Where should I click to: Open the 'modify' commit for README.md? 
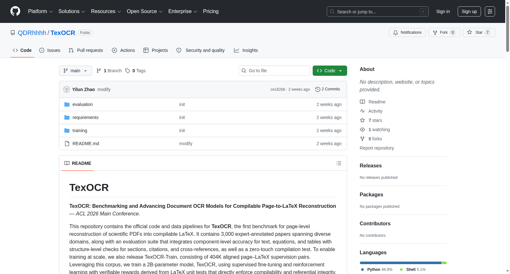point(186,144)
